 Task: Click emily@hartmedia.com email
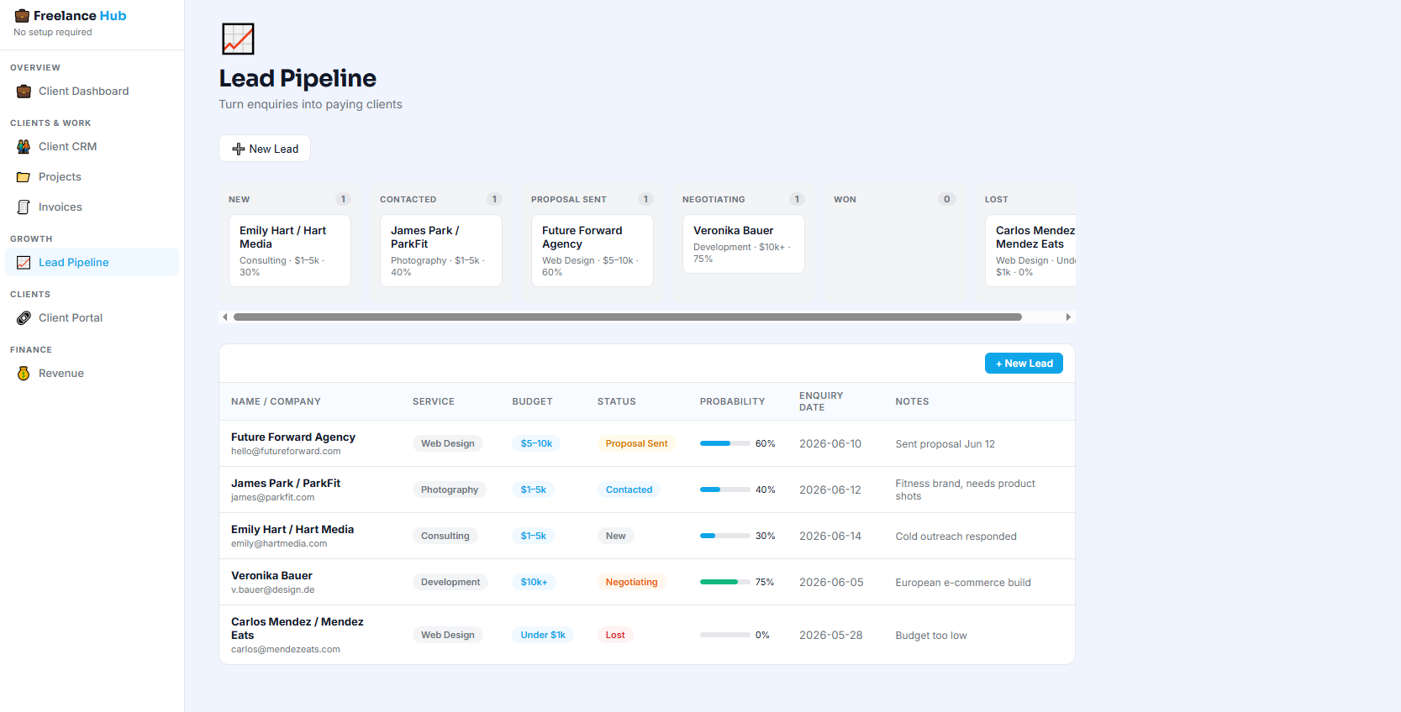click(x=279, y=544)
